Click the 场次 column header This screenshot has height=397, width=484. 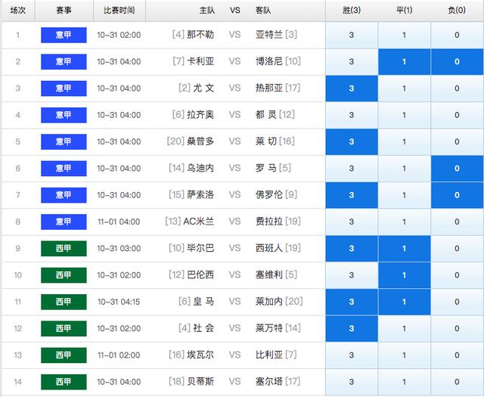click(18, 11)
